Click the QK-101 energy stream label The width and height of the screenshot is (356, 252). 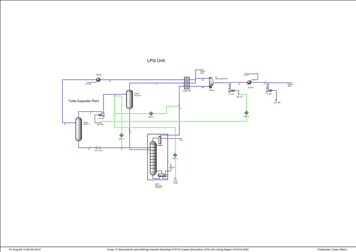(240, 97)
